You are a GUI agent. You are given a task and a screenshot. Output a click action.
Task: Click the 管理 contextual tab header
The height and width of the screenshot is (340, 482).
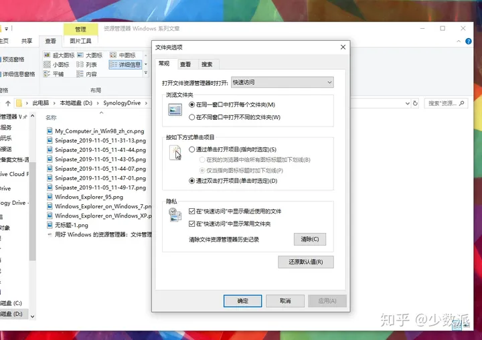(x=80, y=29)
